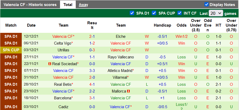The width and height of the screenshot is (239, 110).
Task: Open the last games count dropdown
Action: coord(216,13)
